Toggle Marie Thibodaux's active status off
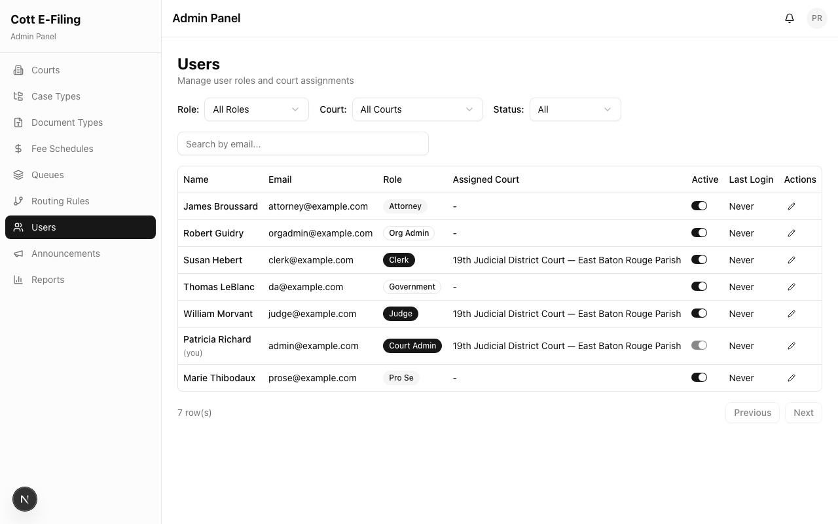The width and height of the screenshot is (838, 524). coord(699,377)
